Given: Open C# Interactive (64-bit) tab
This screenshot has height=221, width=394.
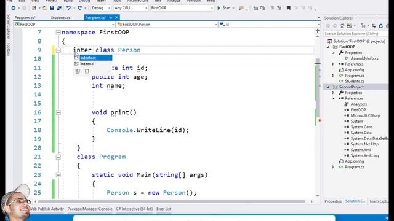Looking at the screenshot, I should tap(134, 209).
